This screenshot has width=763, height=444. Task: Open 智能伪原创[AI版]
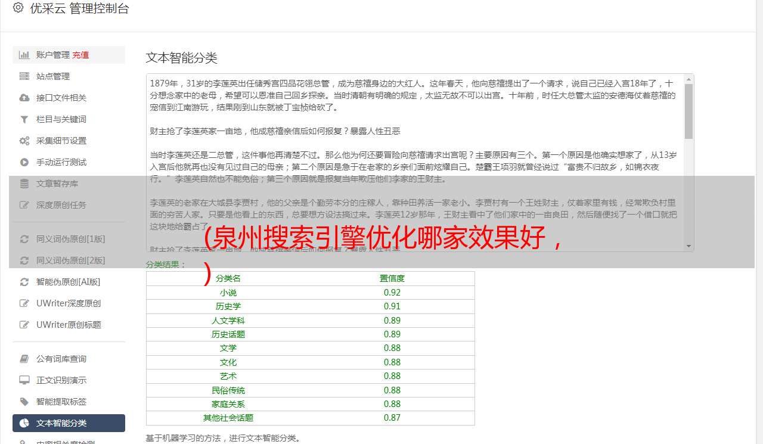69,282
